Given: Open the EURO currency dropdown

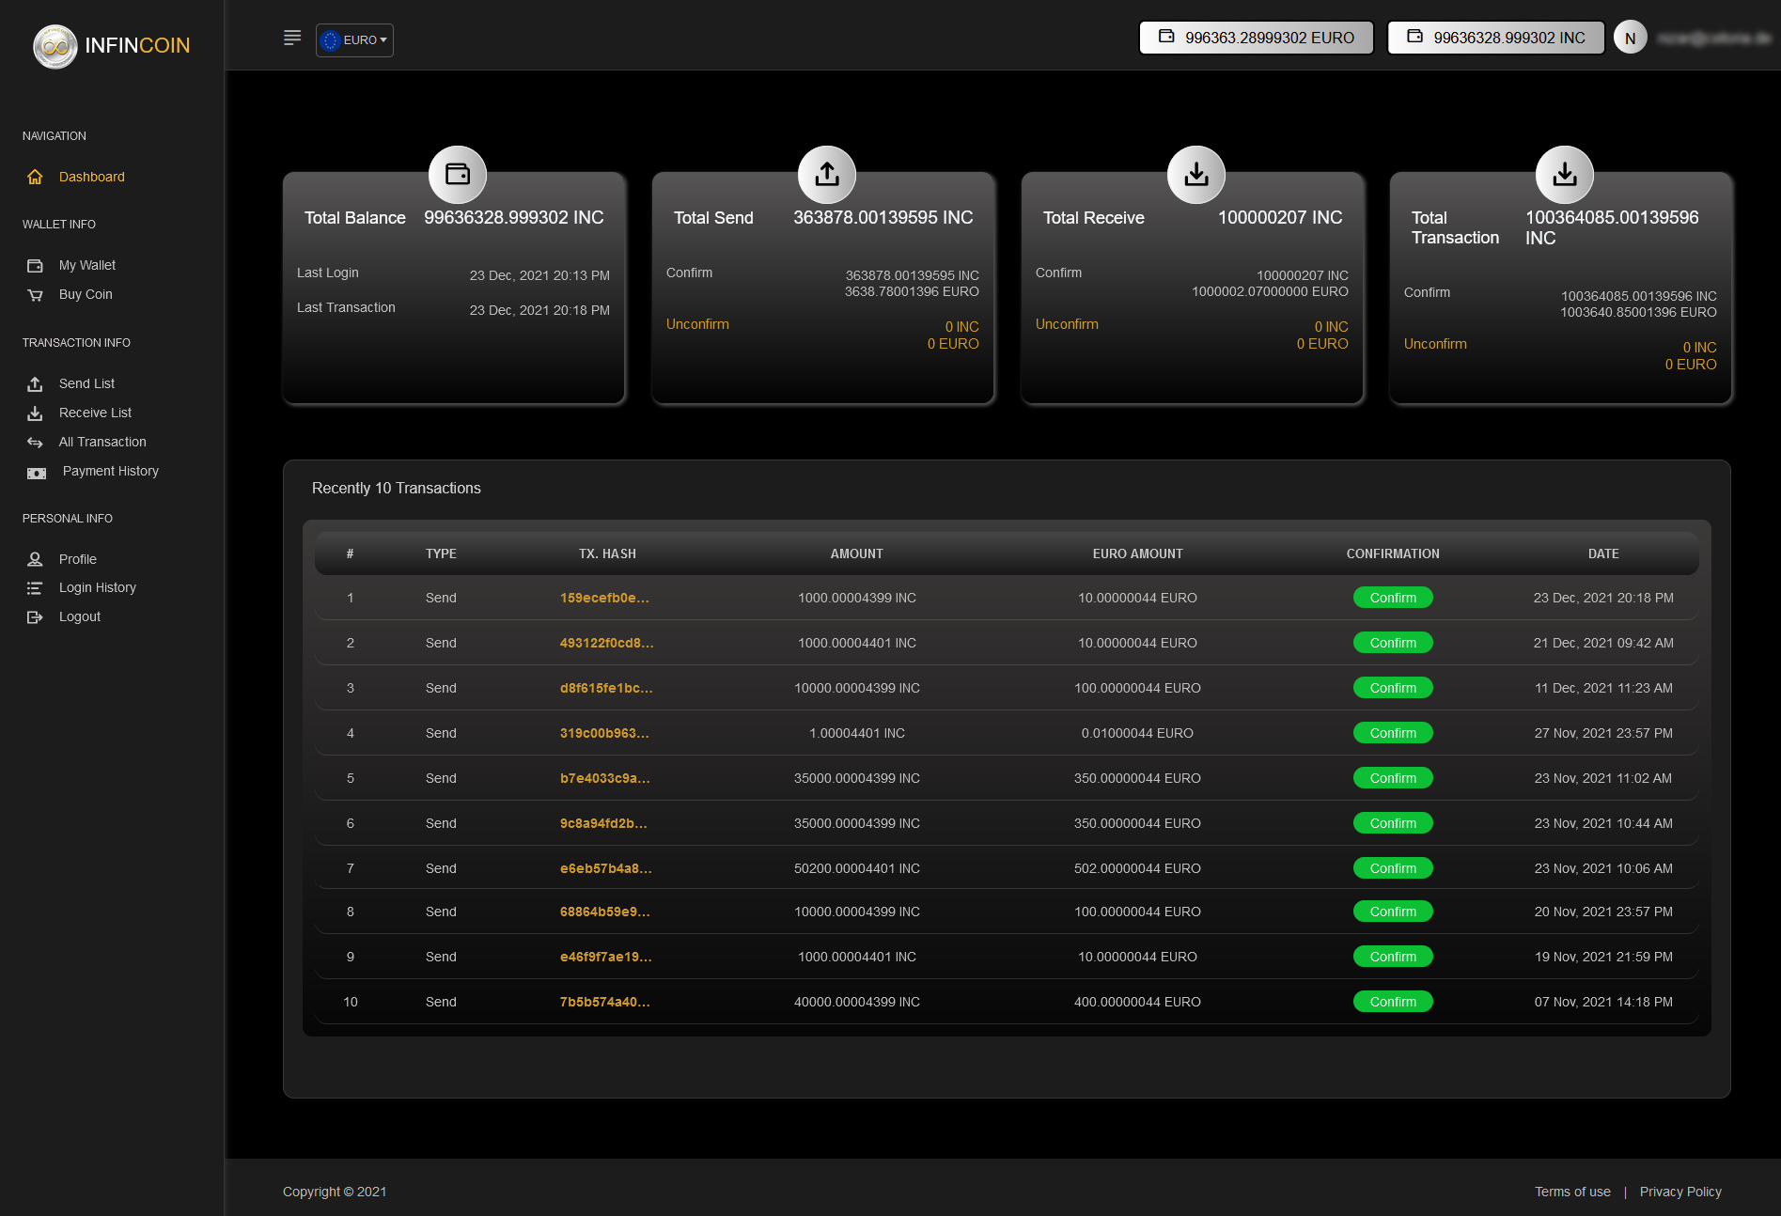Looking at the screenshot, I should (354, 40).
